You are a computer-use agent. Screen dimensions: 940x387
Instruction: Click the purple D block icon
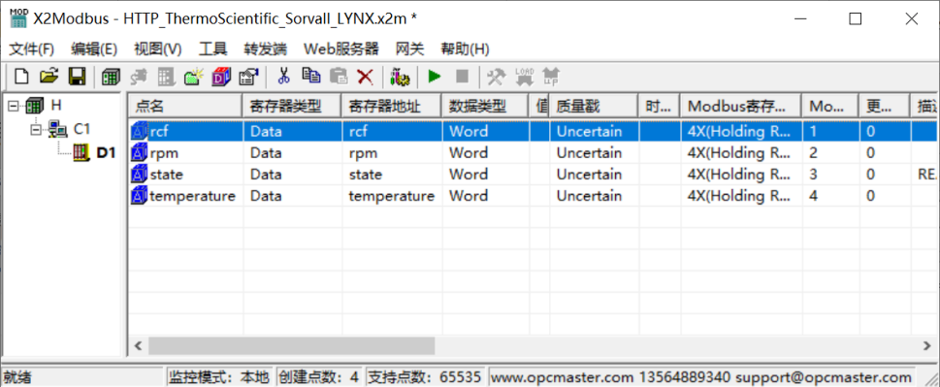222,76
